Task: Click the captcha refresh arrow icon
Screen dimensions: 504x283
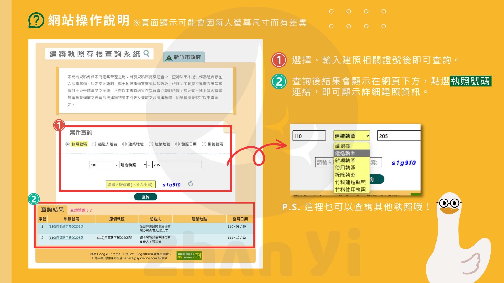Action: point(191,184)
